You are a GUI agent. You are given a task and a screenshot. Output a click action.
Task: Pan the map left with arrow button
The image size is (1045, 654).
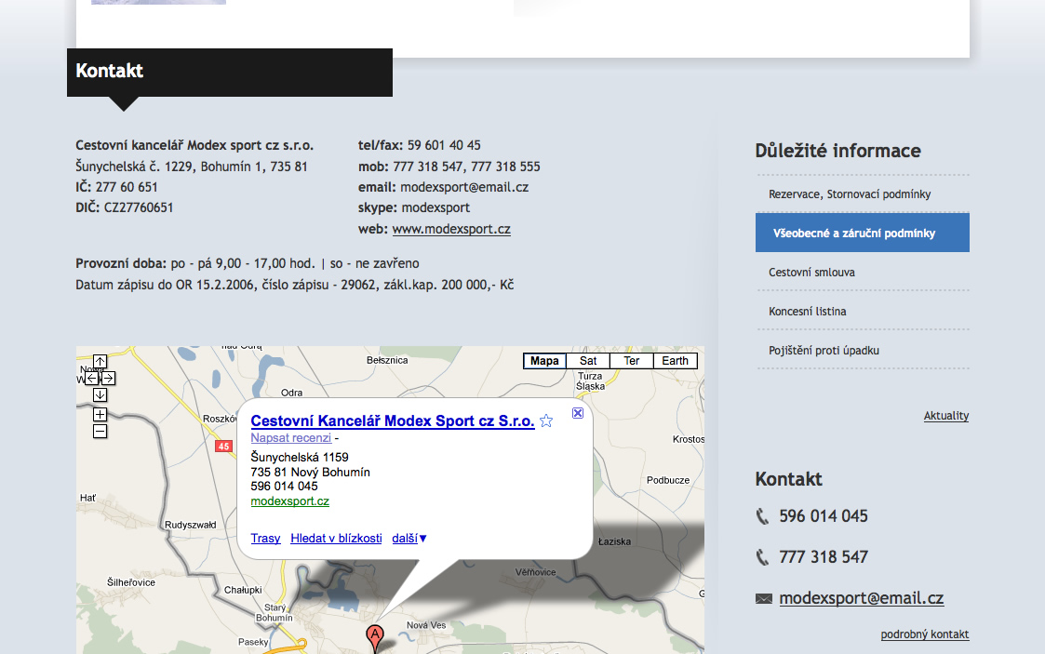[x=92, y=379]
